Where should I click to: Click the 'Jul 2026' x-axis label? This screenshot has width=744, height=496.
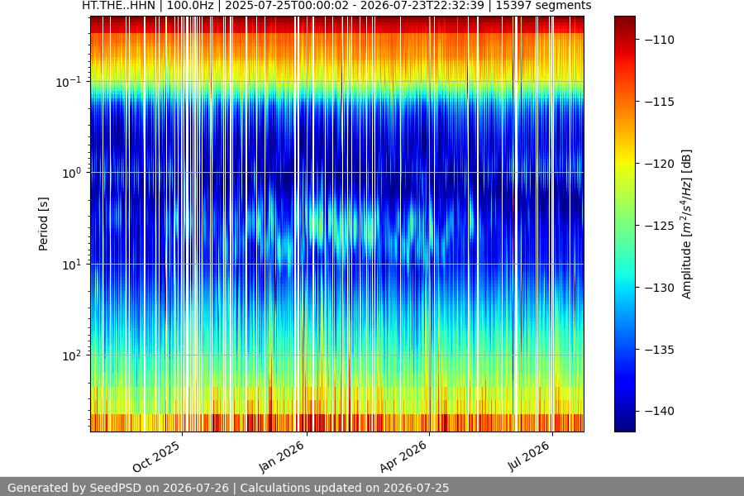point(528,455)
